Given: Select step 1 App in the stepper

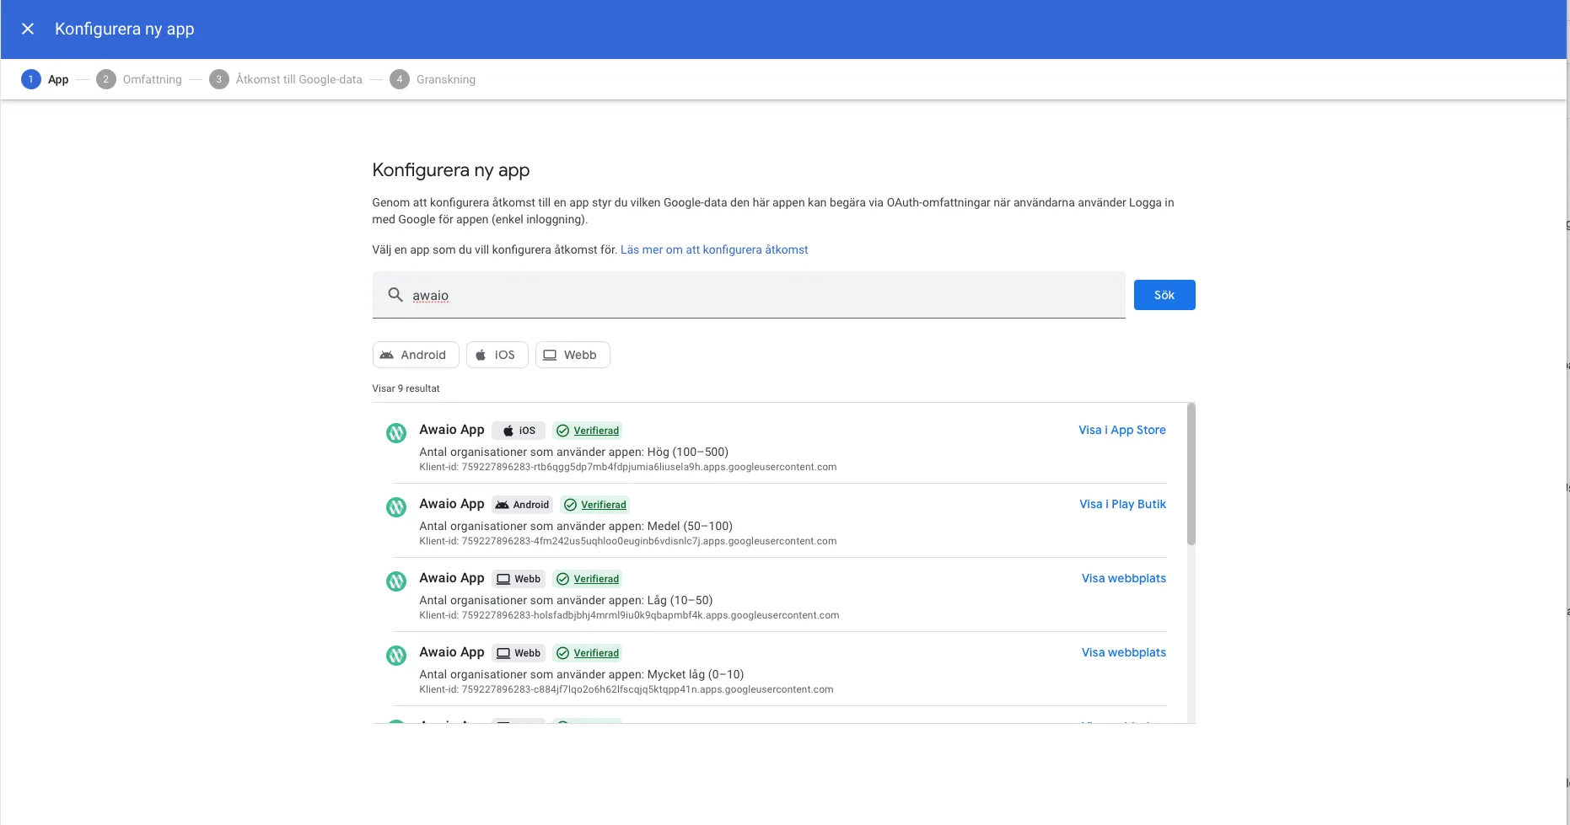Looking at the screenshot, I should tap(46, 79).
